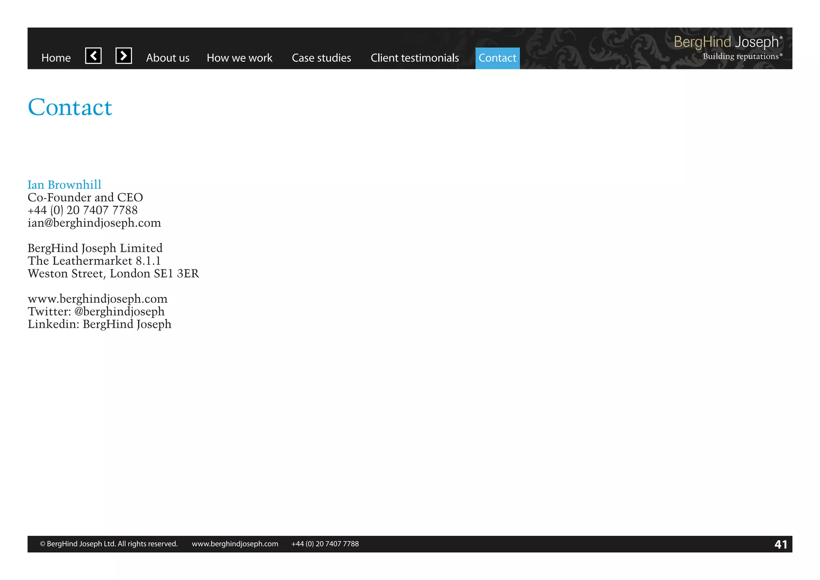The image size is (820, 580).
Task: Open the How we work section
Action: 239,58
